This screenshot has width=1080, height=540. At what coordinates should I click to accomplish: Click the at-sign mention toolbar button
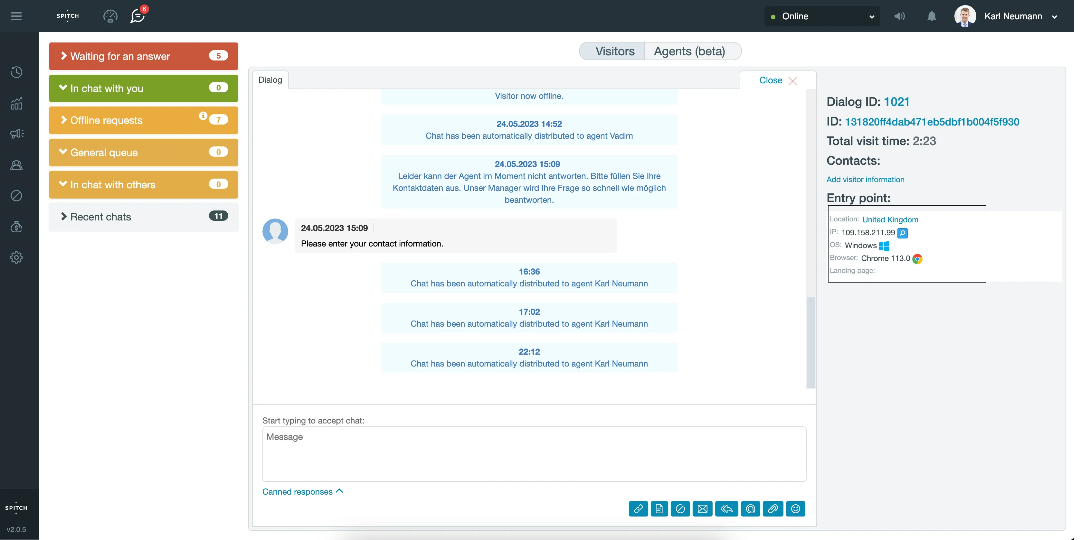750,508
